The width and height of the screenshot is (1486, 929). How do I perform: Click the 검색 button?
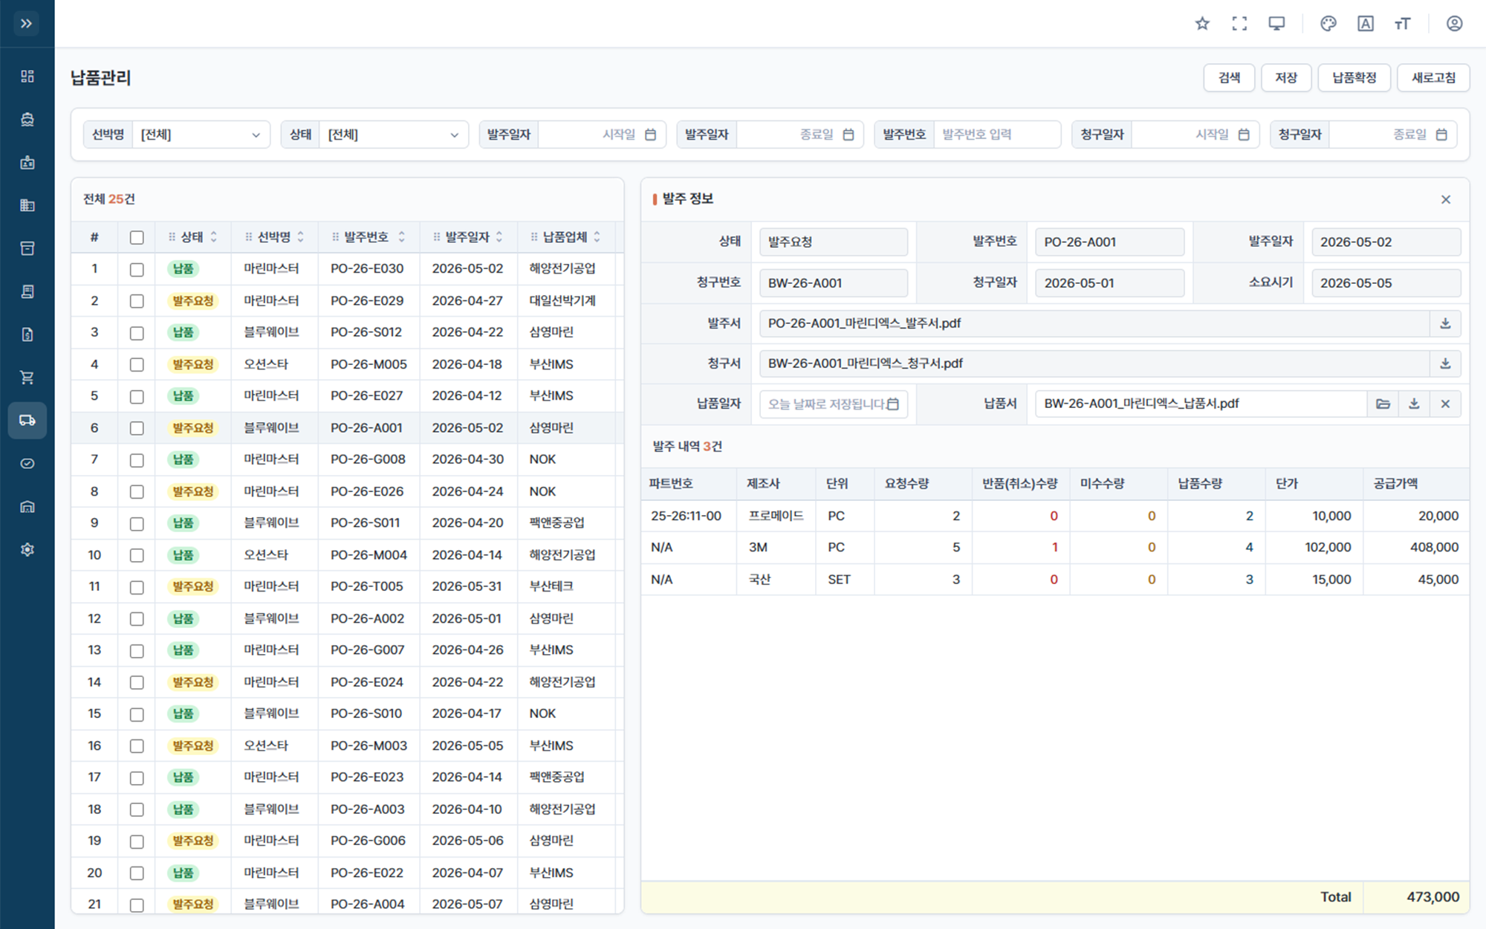(1229, 77)
